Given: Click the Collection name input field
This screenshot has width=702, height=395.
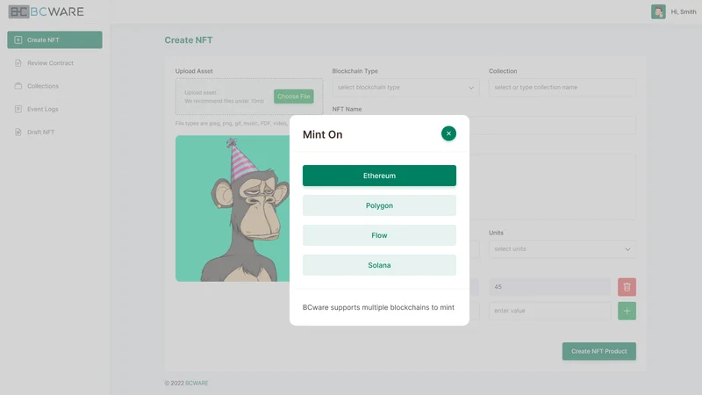Looking at the screenshot, I should [562, 87].
